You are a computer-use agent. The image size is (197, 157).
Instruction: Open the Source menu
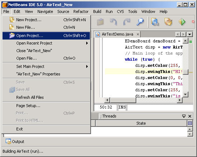coord(63,11)
